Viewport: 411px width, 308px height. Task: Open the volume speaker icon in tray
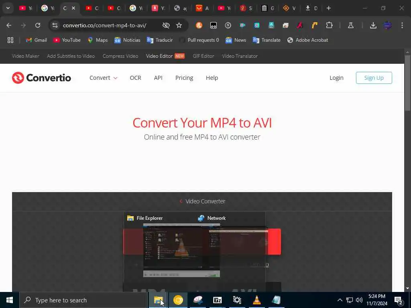coord(359,300)
